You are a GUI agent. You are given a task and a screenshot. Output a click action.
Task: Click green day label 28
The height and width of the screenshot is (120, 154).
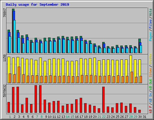pyautogui.click(x=131, y=117)
